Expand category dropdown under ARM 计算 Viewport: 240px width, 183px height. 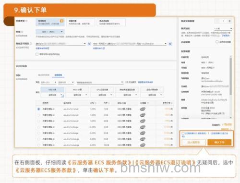tap(77, 95)
